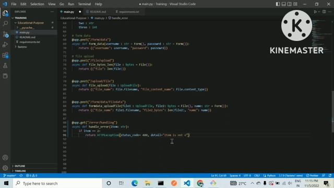This screenshot has width=334, height=188.
Task: Open the Run and Debug view
Action: 5,44
